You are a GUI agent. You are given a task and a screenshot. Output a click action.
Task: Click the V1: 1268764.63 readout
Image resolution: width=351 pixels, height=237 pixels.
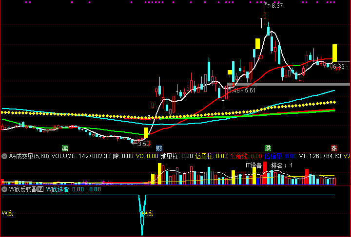pos(320,156)
